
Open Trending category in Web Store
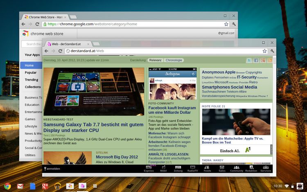tap(32, 80)
